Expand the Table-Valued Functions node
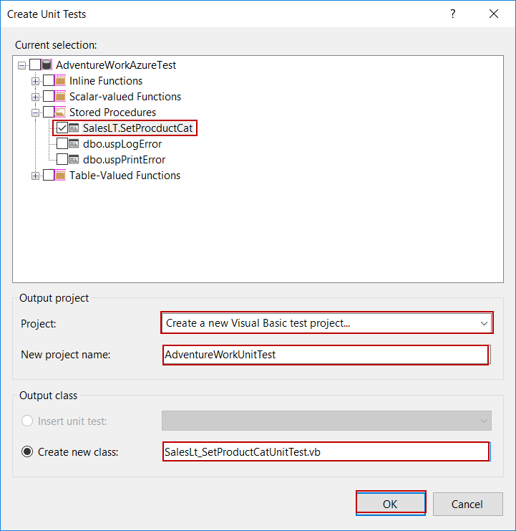Viewport: 516px width, 531px height. (x=35, y=176)
